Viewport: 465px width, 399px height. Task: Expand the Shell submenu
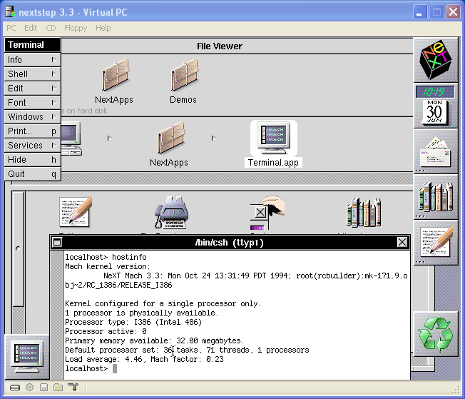[x=33, y=74]
